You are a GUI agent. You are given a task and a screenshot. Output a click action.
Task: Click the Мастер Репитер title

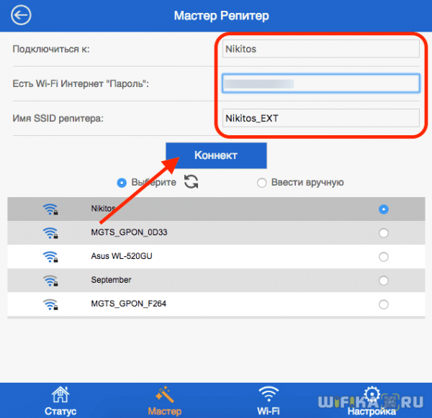point(222,16)
